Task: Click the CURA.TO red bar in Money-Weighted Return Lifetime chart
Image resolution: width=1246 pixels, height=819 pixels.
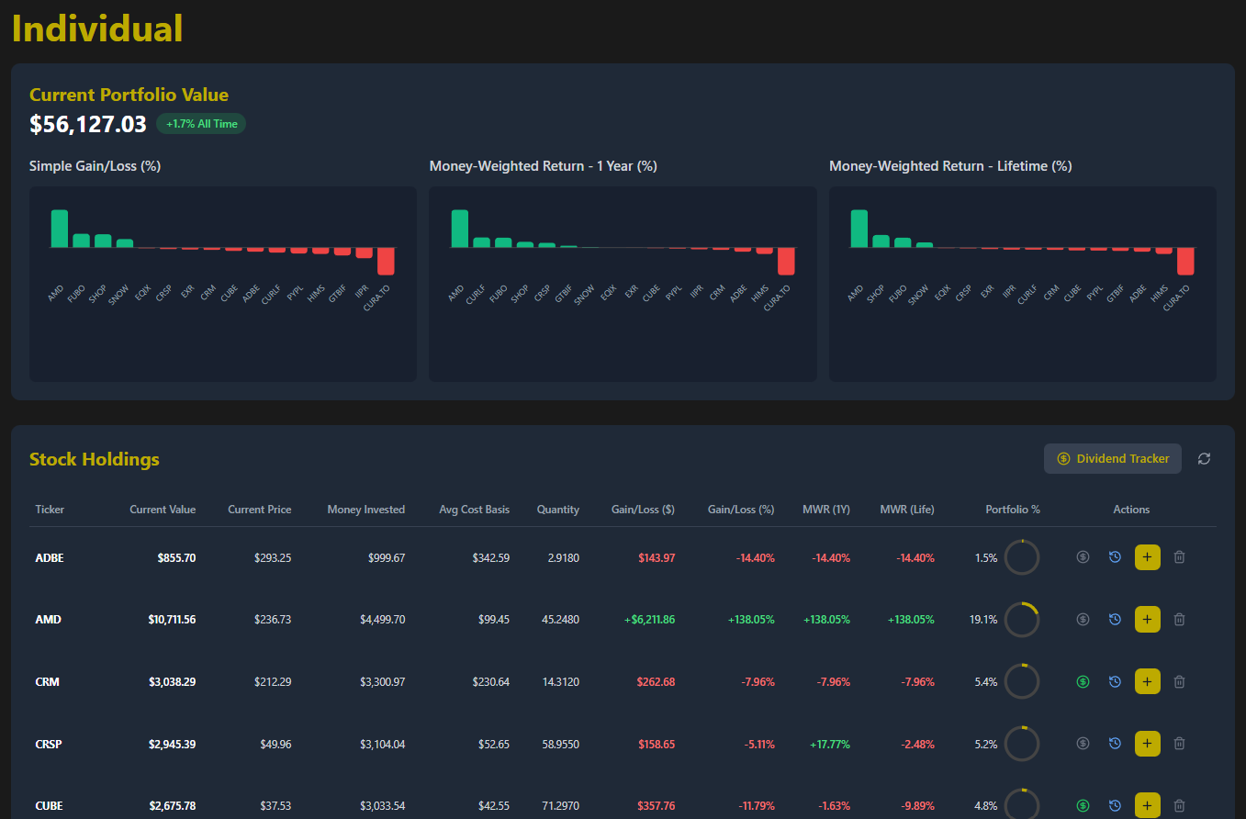Action: 1184,263
